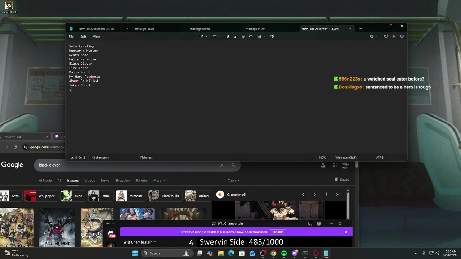
Task: Click the Notepad table icon
Action: click(259, 36)
